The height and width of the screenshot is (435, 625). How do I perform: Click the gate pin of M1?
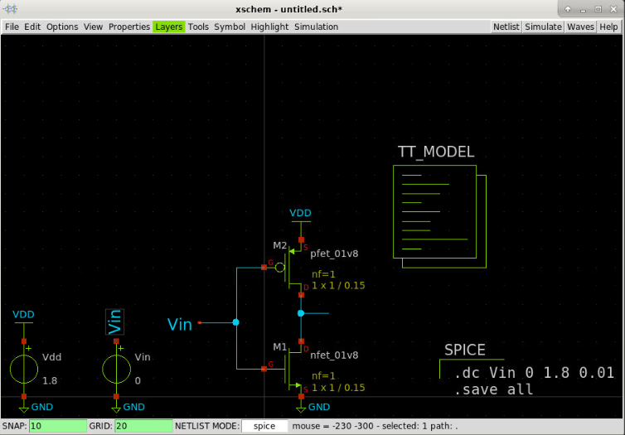click(x=264, y=370)
